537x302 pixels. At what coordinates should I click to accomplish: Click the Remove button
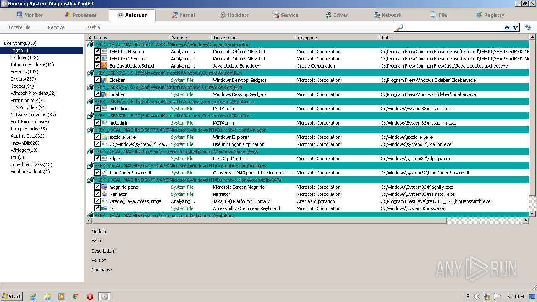56,27
